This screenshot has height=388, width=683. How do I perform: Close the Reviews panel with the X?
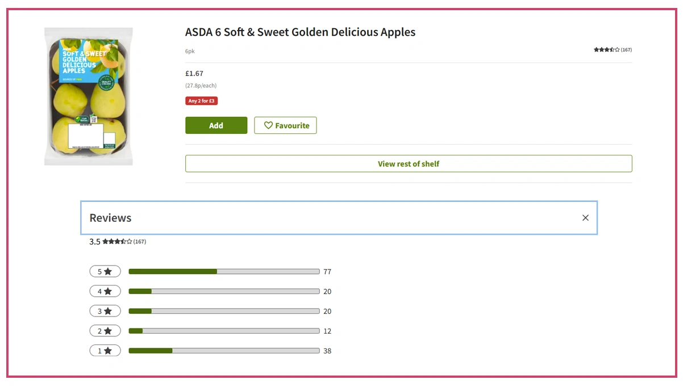[x=585, y=218]
